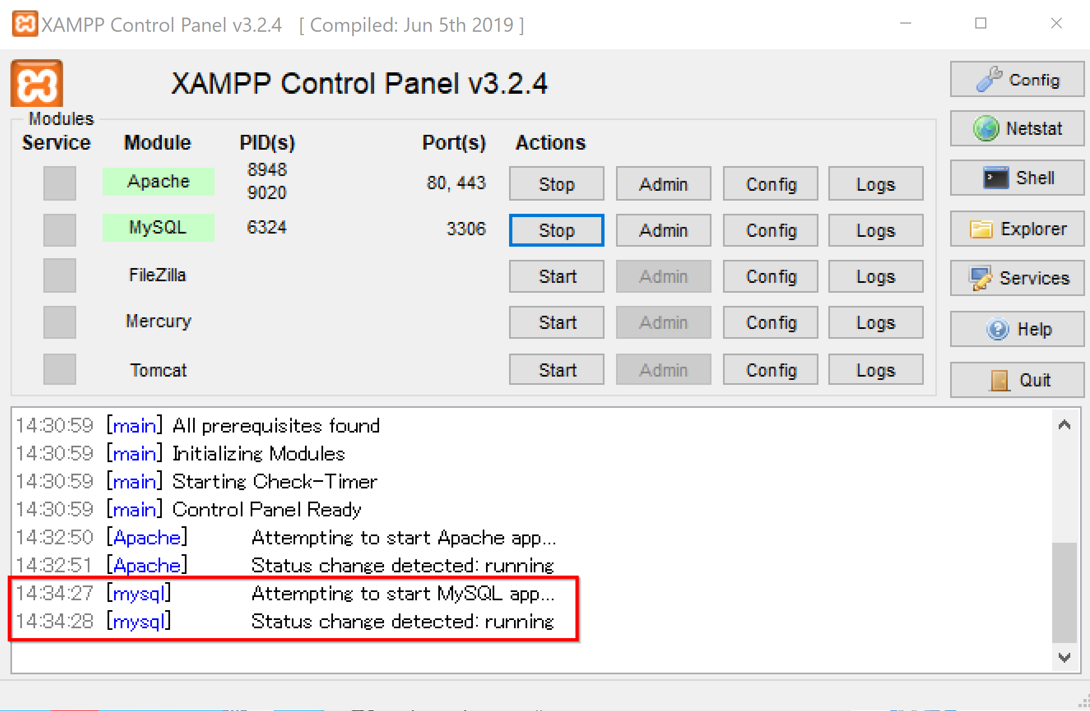Open Apache Config options
This screenshot has width=1090, height=711.
(770, 184)
